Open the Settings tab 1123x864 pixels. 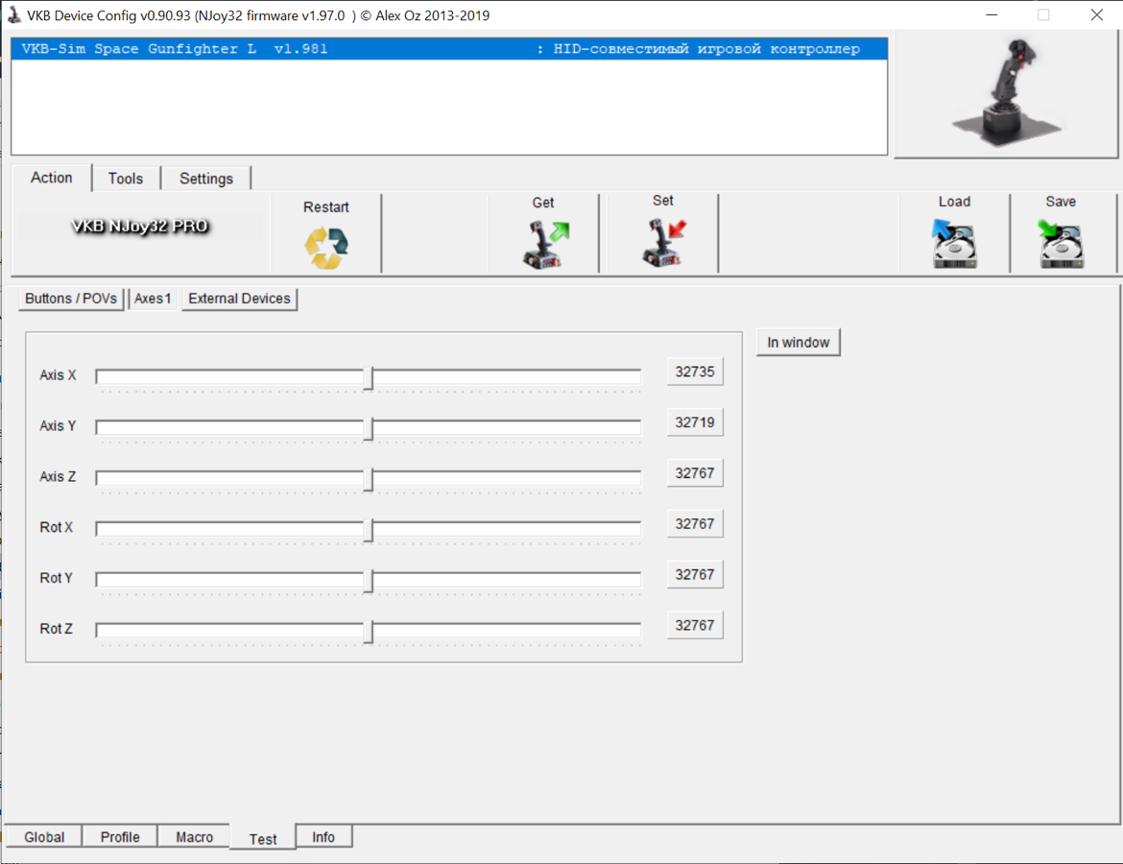[x=206, y=179]
